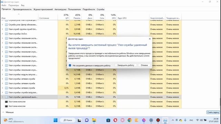The image size is (221, 124).
Task: Open the "Вид" menu
Action: click(23, 6)
